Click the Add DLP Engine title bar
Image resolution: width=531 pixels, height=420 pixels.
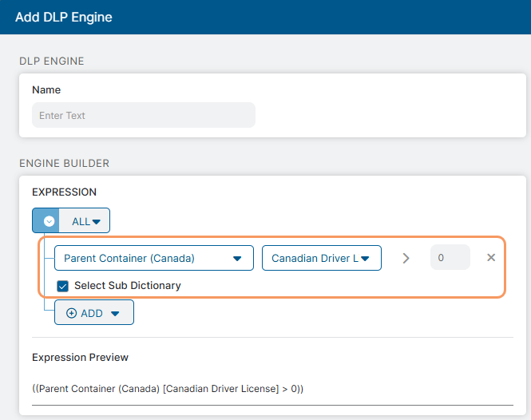pyautogui.click(x=64, y=17)
